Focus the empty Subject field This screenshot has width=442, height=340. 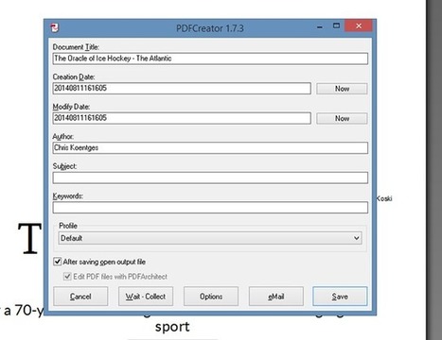[210, 178]
